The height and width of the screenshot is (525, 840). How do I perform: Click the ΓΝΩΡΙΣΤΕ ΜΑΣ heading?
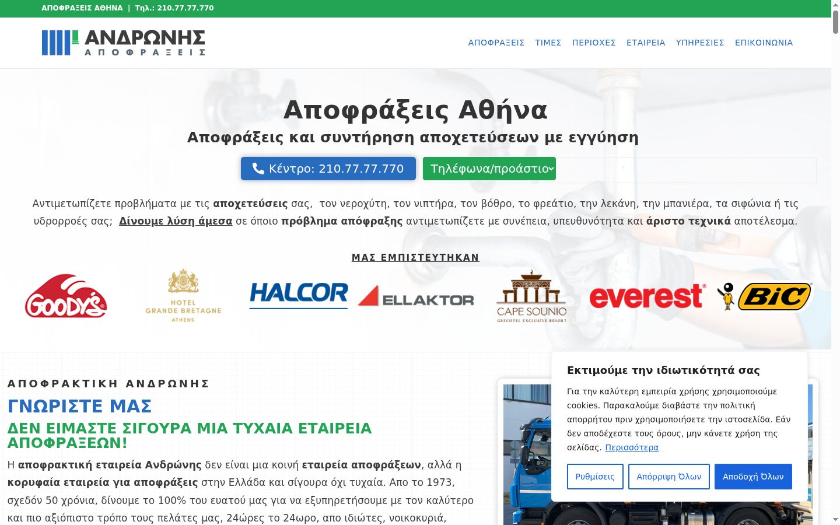coord(79,406)
